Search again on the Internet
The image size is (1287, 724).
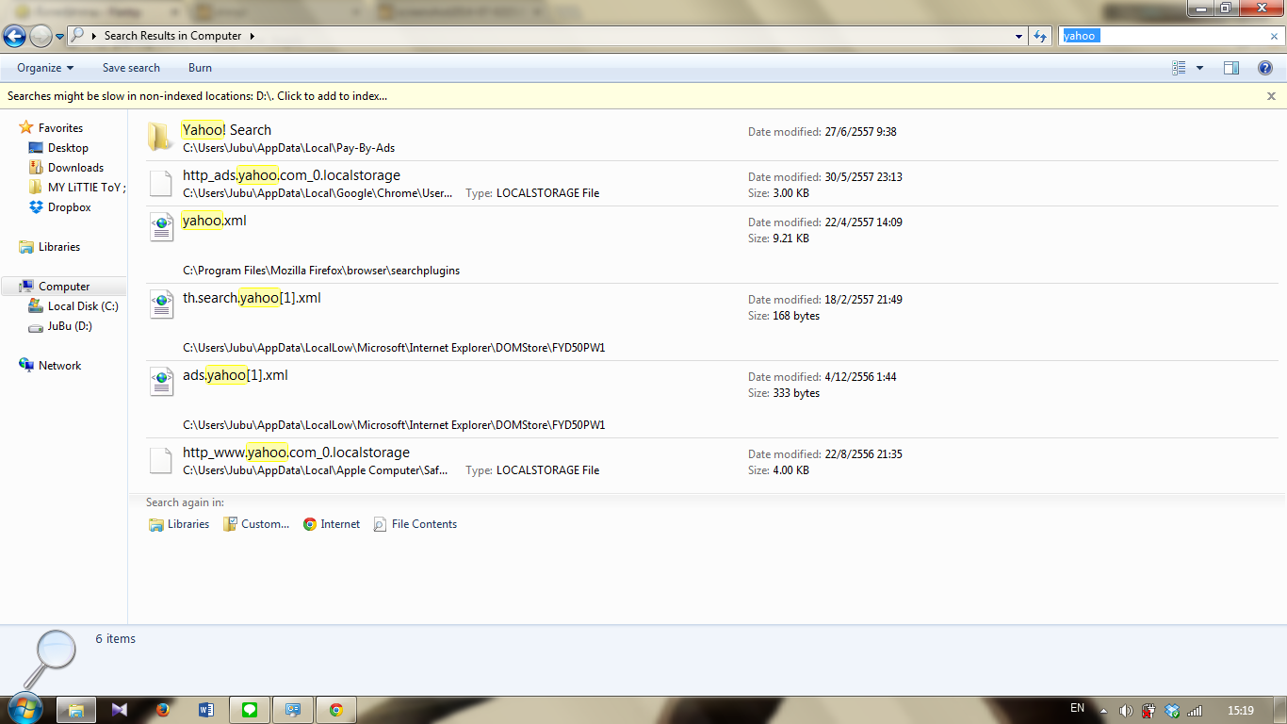(x=332, y=524)
